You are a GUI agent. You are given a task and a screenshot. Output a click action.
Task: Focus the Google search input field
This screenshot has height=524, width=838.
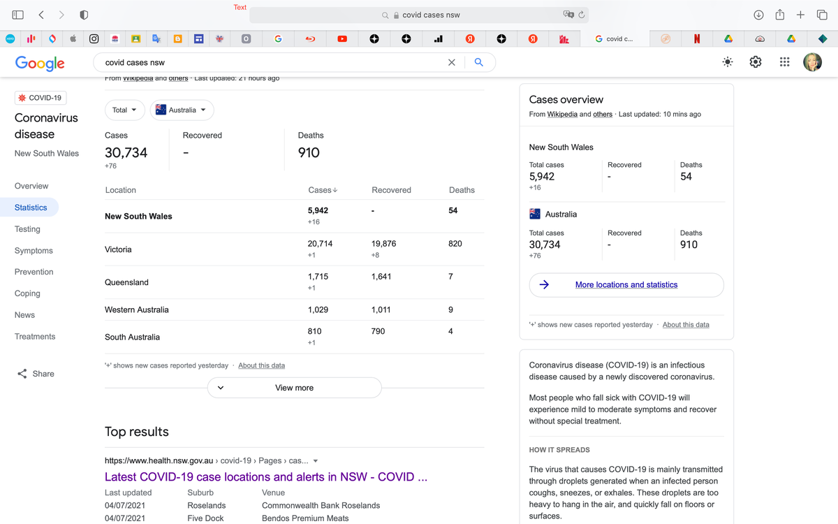pyautogui.click(x=272, y=62)
